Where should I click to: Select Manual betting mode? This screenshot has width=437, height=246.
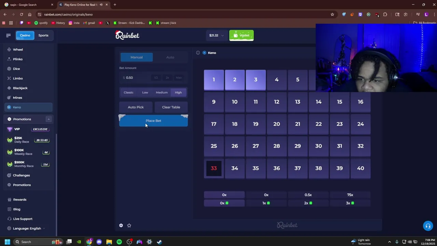137,57
